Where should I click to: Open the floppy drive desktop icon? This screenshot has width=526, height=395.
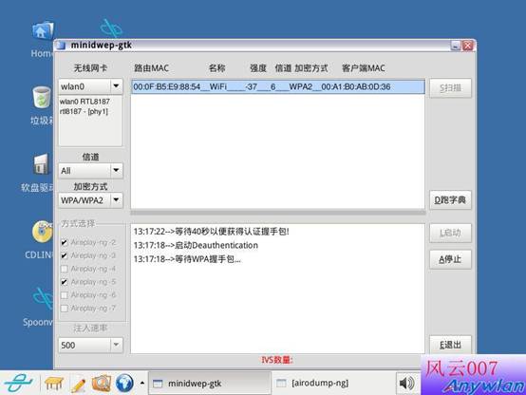[x=41, y=164]
